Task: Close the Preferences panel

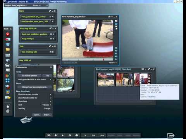Action: click(x=51, y=67)
